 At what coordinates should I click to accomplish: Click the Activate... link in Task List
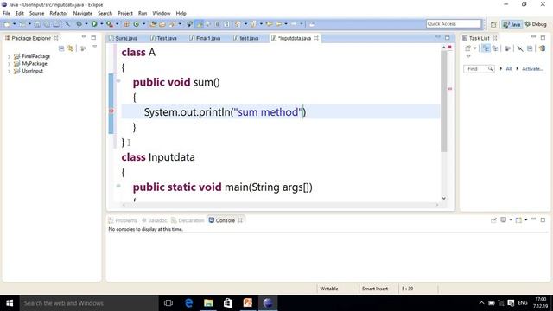[x=532, y=69]
